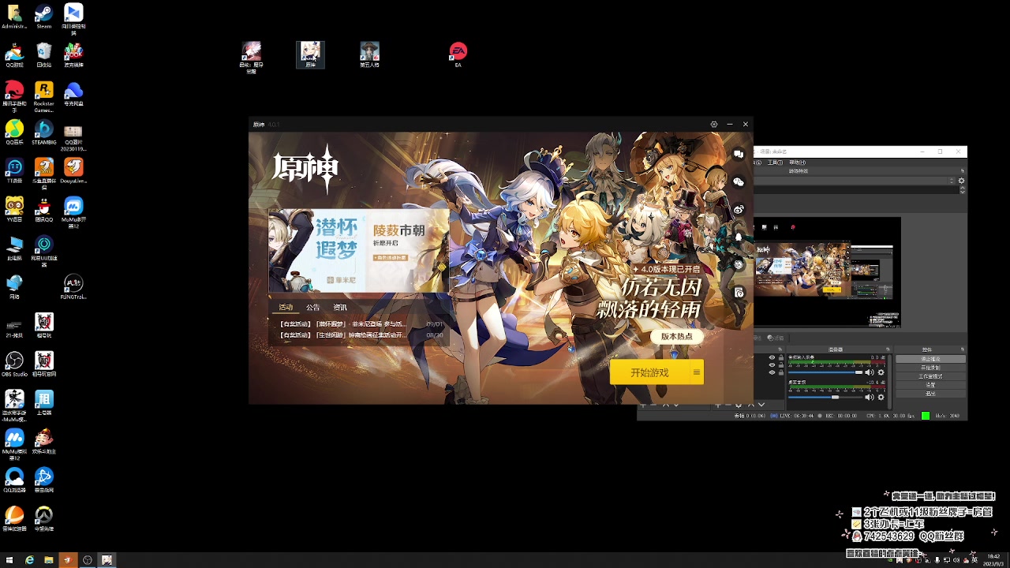Click the chat bubble icon in launcher sidebar
Screen dimensions: 1010x568
739,154
